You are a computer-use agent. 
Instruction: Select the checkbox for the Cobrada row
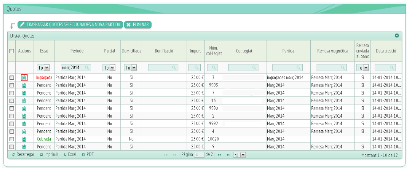[x=12, y=139]
